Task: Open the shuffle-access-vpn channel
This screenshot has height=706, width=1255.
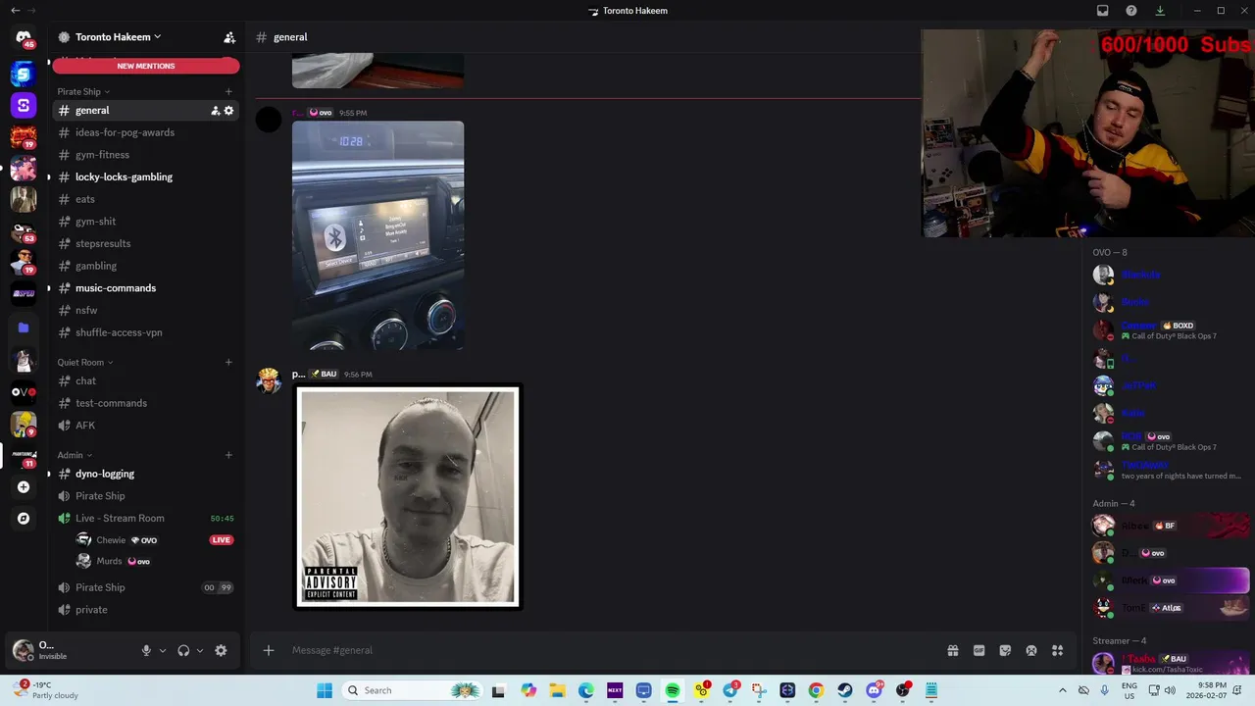Action: [x=146, y=332]
